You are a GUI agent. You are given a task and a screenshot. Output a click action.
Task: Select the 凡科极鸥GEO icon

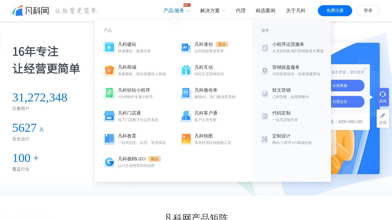click(x=109, y=162)
